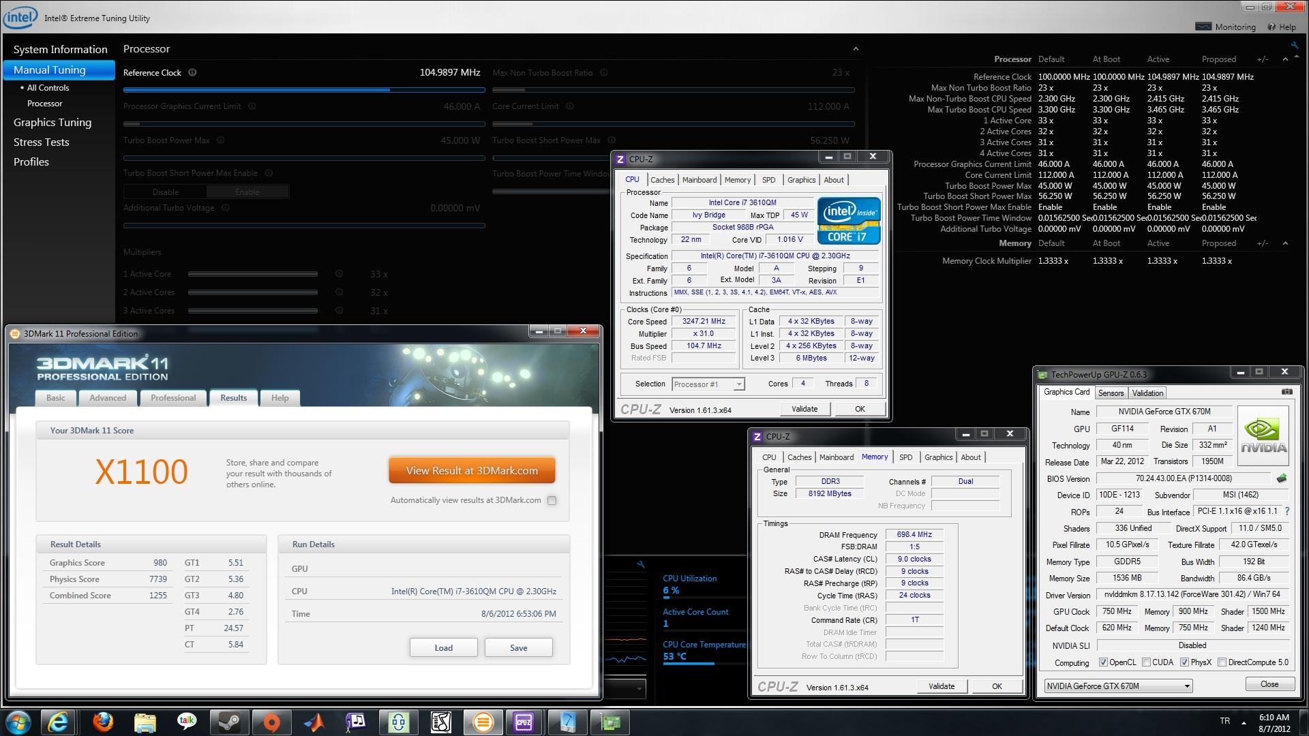Open the Windows Start menu
The height and width of the screenshot is (736, 1309).
pyautogui.click(x=18, y=722)
